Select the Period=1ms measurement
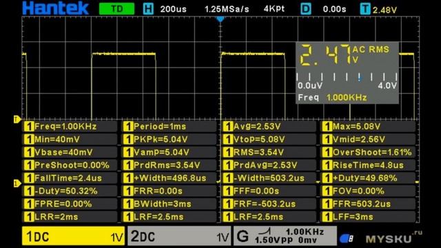Image resolution: width=441 pixels, height=248 pixels. pyautogui.click(x=170, y=127)
